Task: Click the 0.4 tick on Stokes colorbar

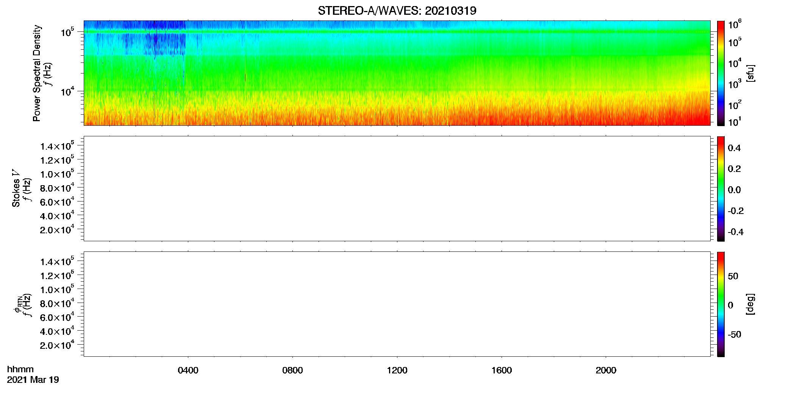Action: tap(734, 148)
